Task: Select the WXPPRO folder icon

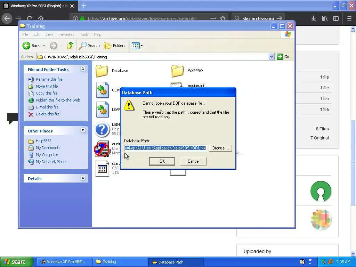Action: tap(177, 71)
